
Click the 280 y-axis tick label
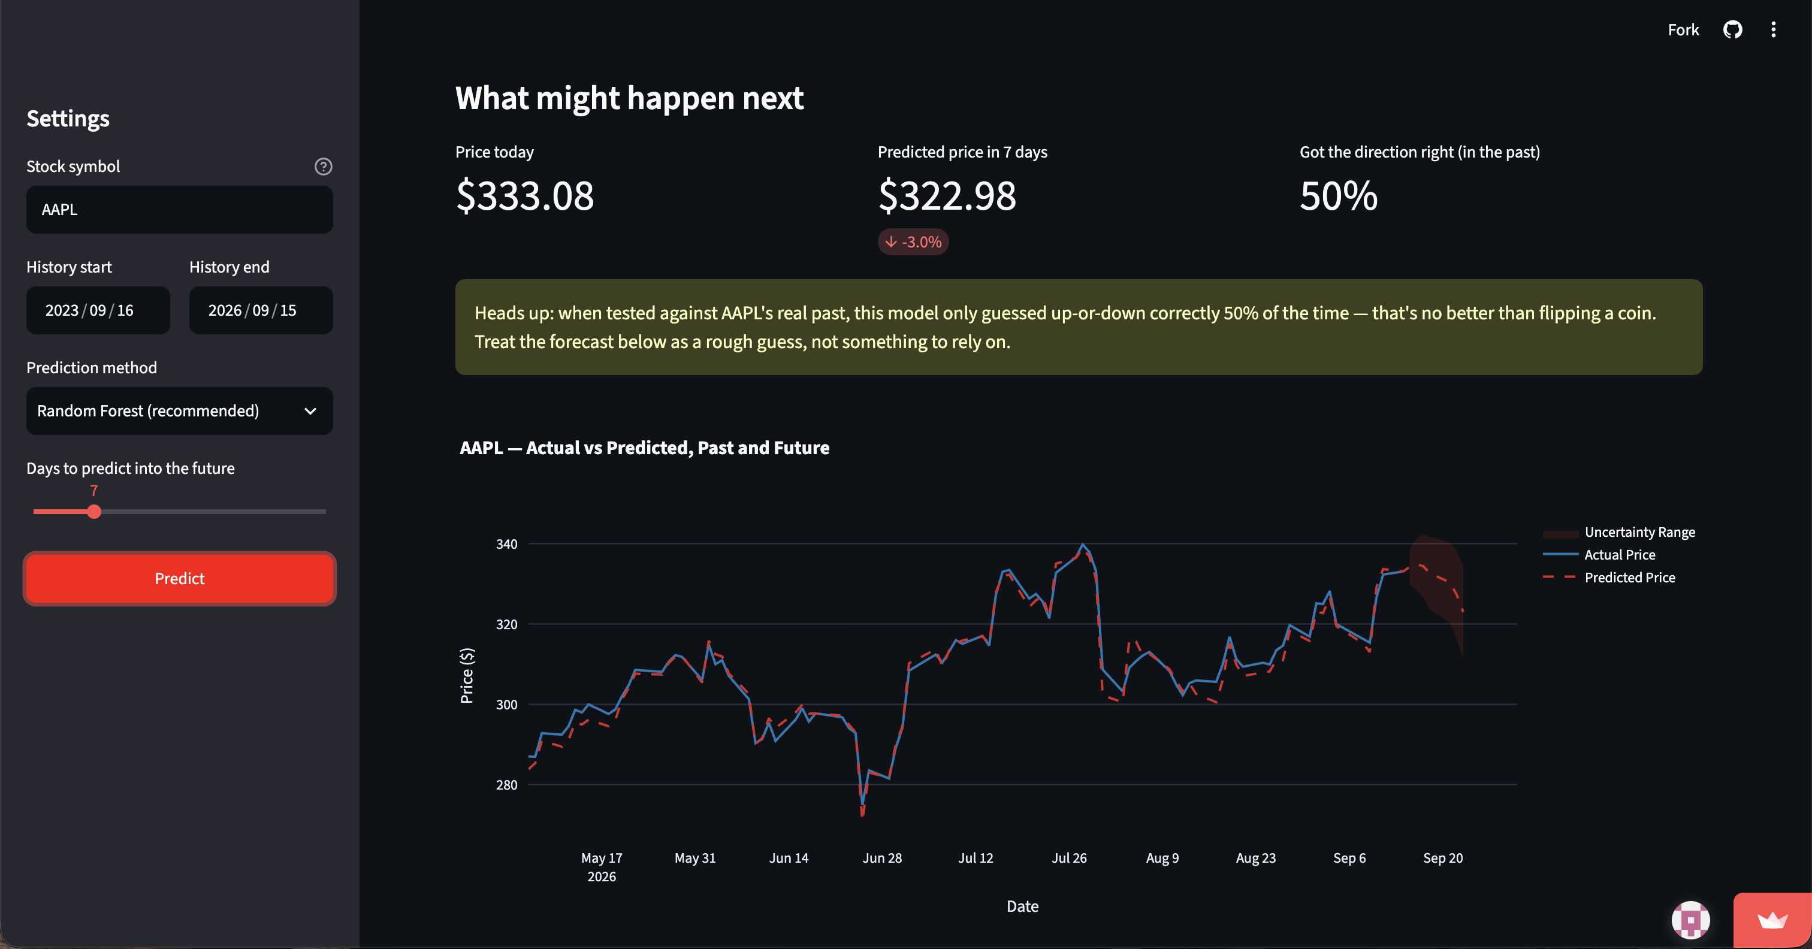click(506, 784)
